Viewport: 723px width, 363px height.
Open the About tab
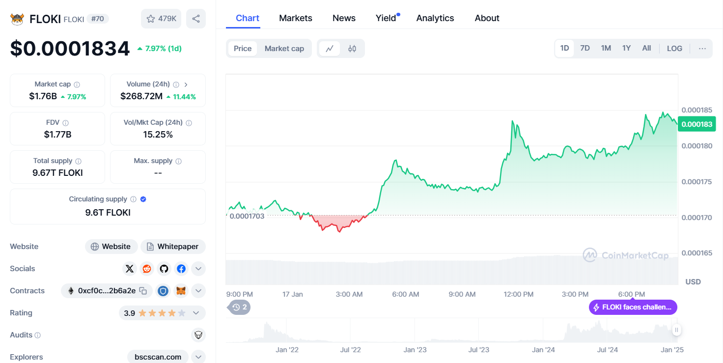[487, 18]
